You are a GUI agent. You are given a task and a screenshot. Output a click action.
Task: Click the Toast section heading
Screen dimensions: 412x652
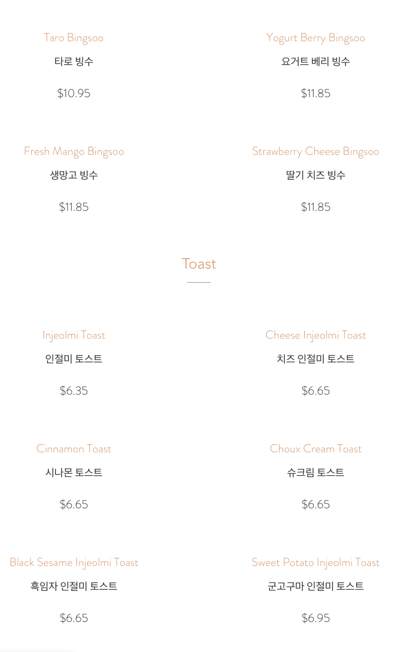199,264
